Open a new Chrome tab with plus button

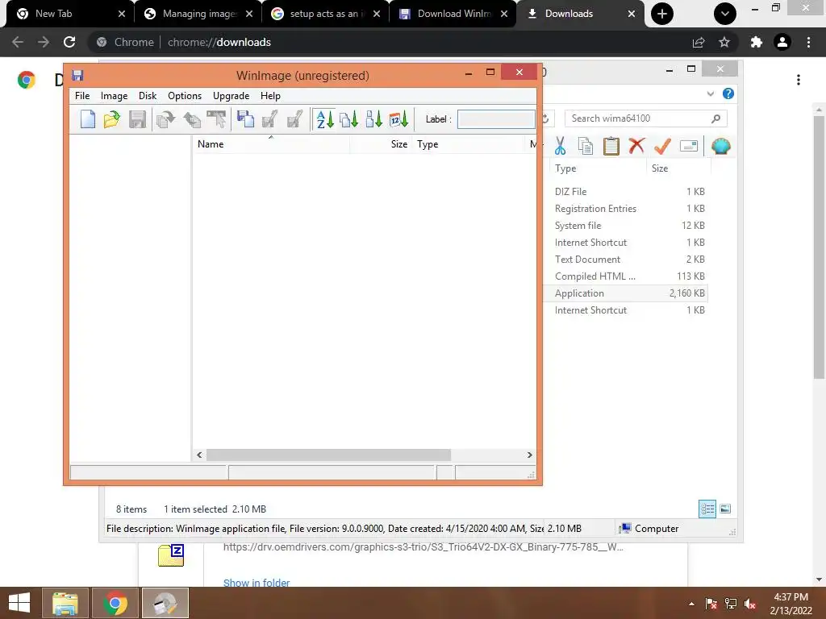point(662,14)
